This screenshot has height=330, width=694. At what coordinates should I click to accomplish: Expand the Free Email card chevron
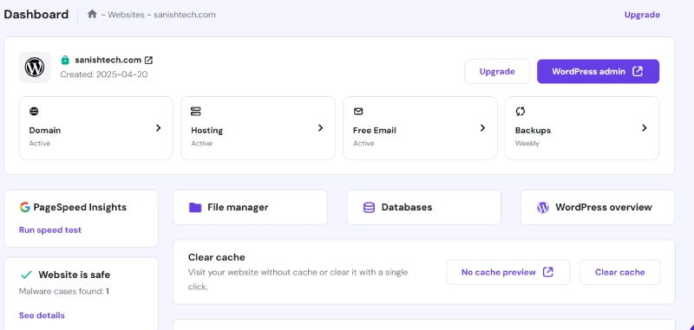pyautogui.click(x=482, y=128)
